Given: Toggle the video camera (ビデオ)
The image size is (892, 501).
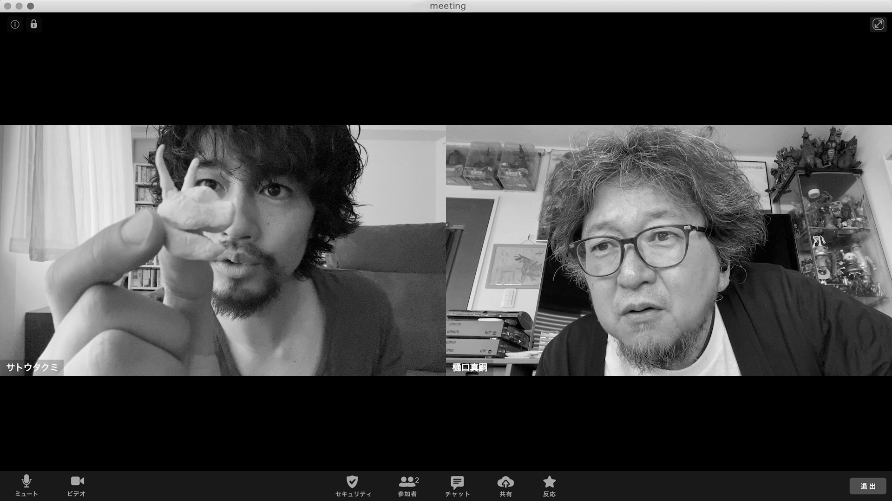Looking at the screenshot, I should [x=77, y=486].
